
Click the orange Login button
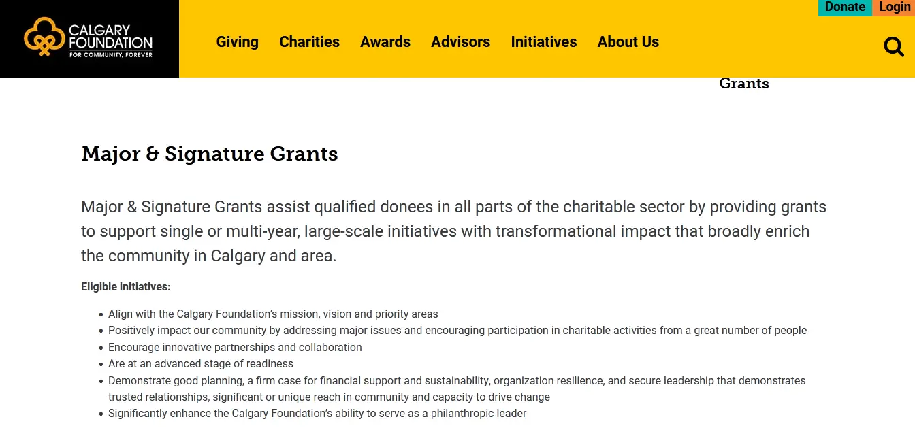click(894, 7)
